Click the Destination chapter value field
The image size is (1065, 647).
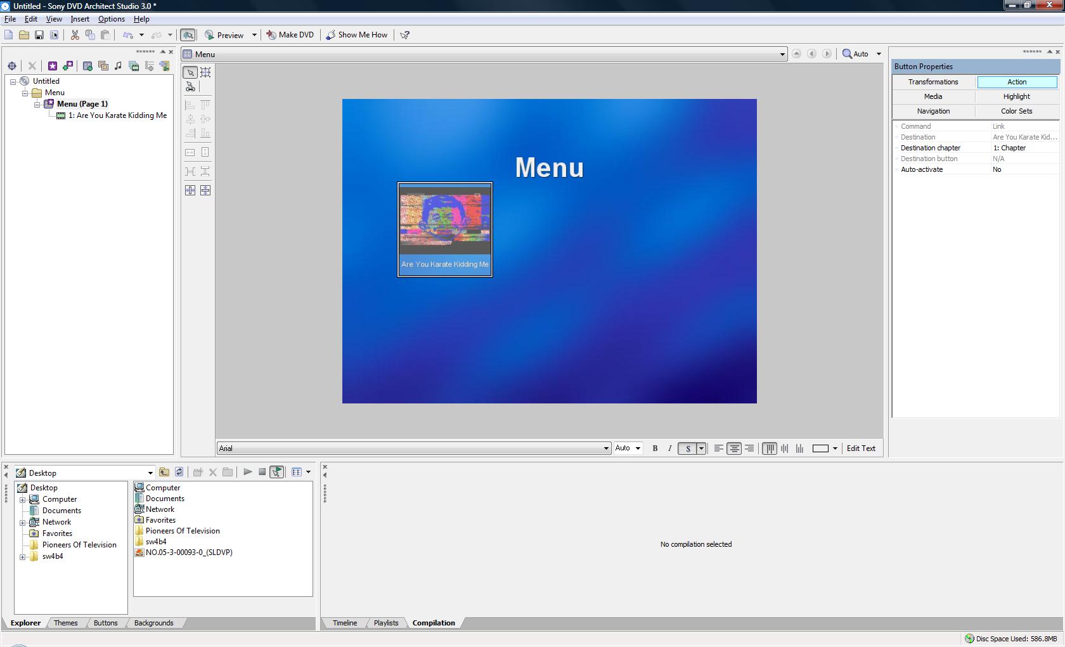(x=1024, y=148)
